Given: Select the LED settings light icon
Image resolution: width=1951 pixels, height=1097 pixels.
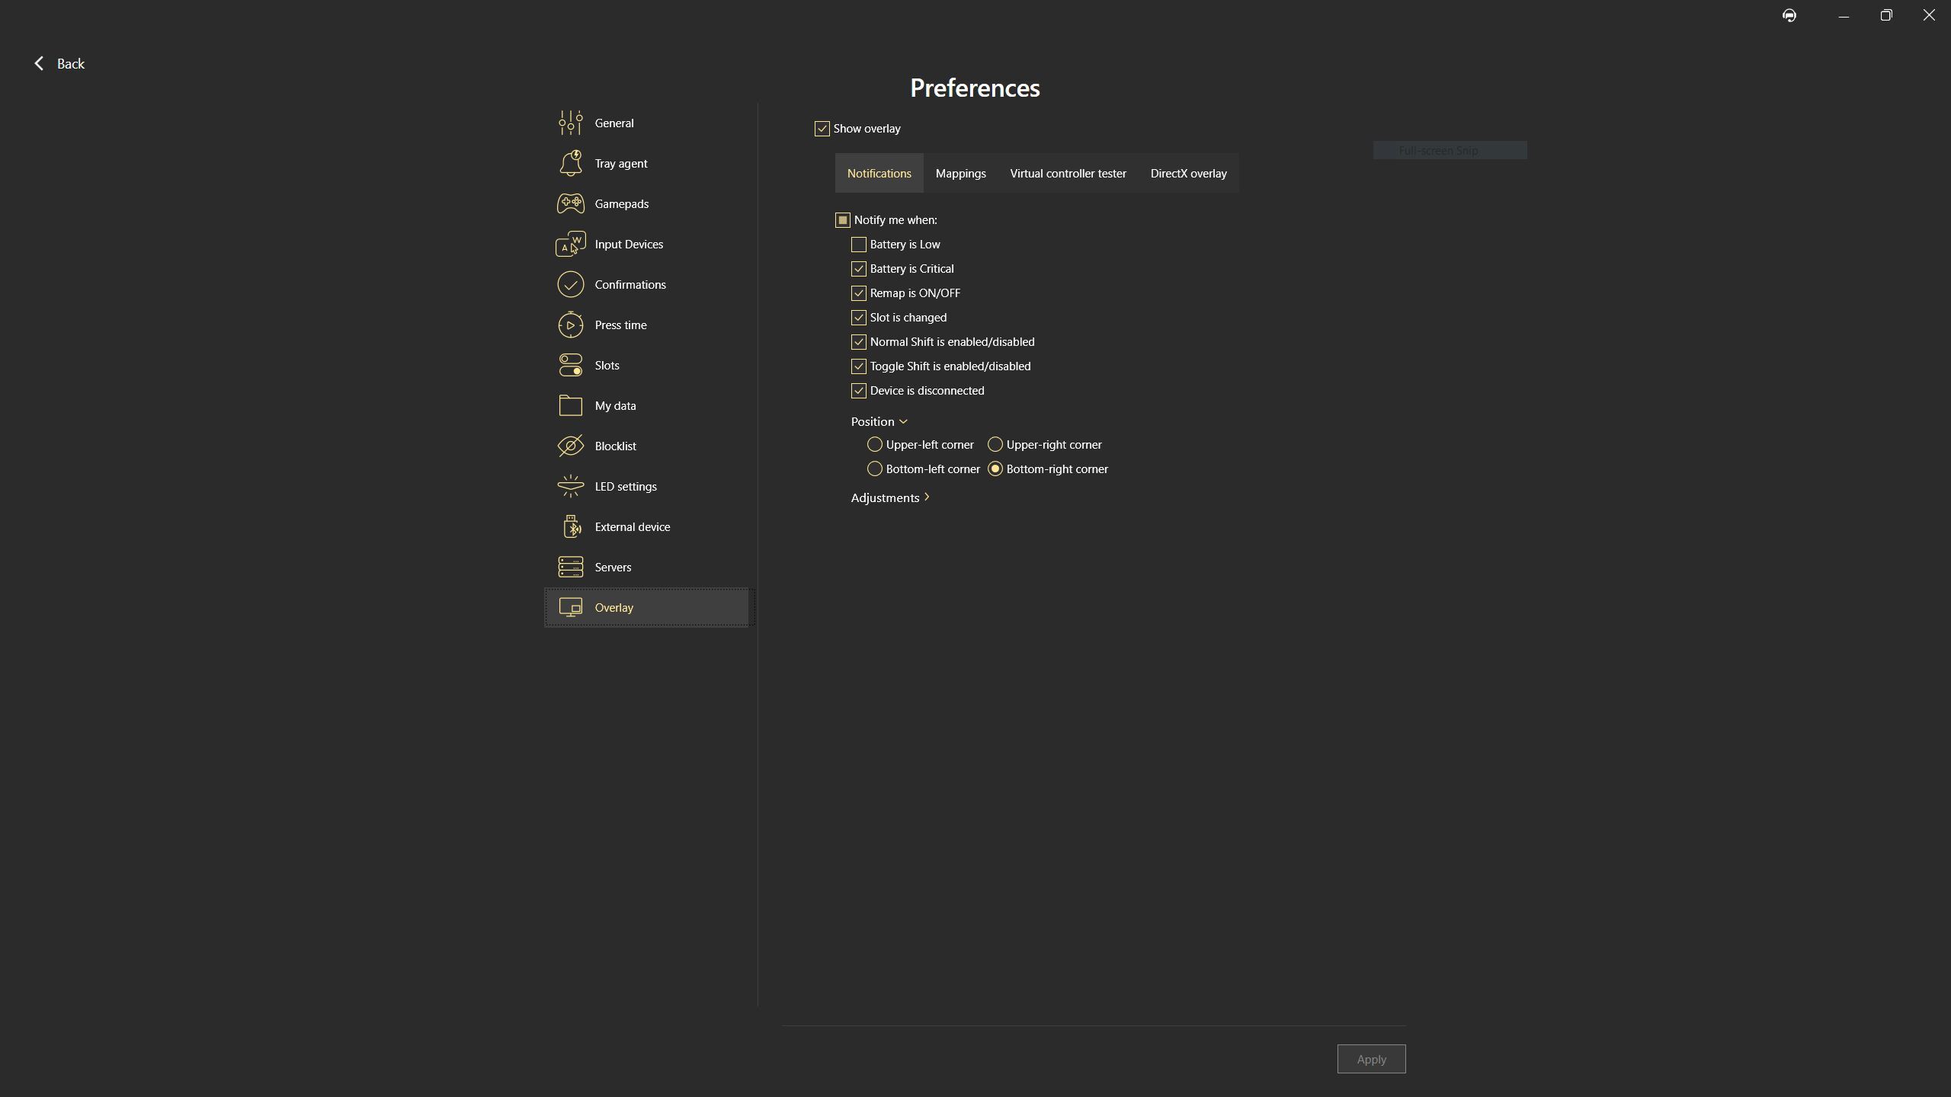Looking at the screenshot, I should pyautogui.click(x=570, y=486).
